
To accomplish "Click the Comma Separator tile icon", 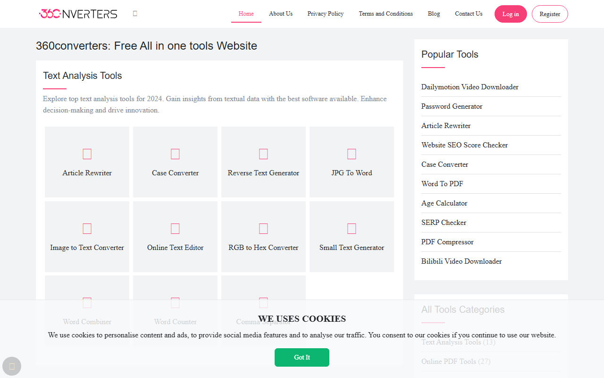I will pos(263,303).
